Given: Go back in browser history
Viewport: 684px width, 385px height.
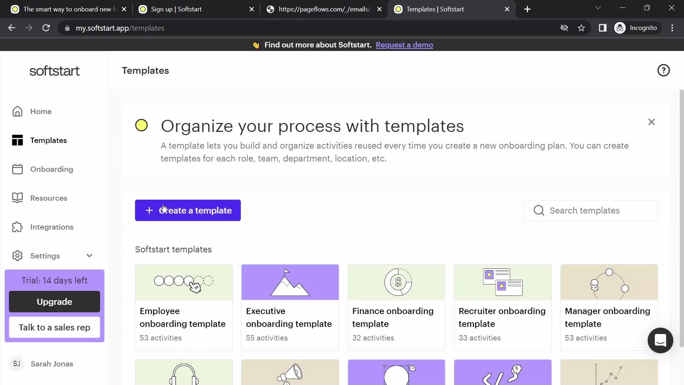Looking at the screenshot, I should 12,28.
